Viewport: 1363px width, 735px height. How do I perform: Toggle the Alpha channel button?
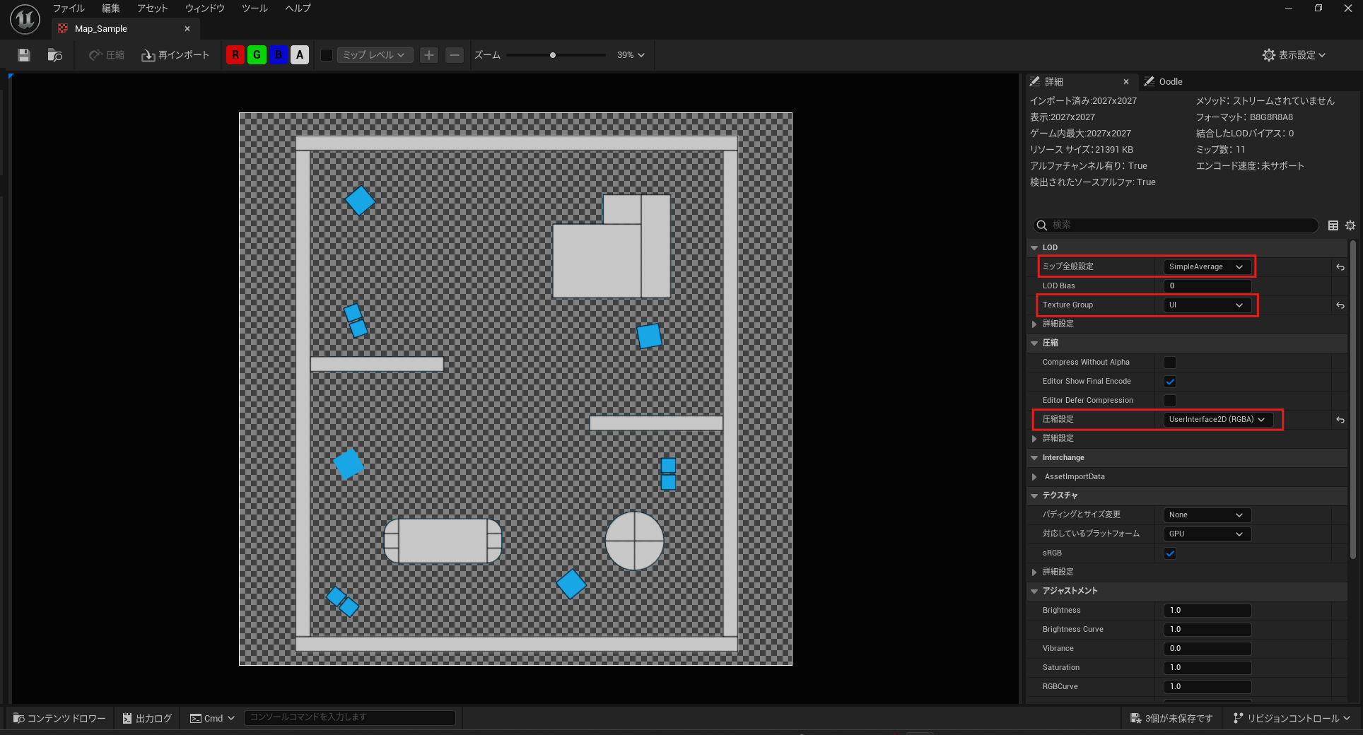coord(300,55)
